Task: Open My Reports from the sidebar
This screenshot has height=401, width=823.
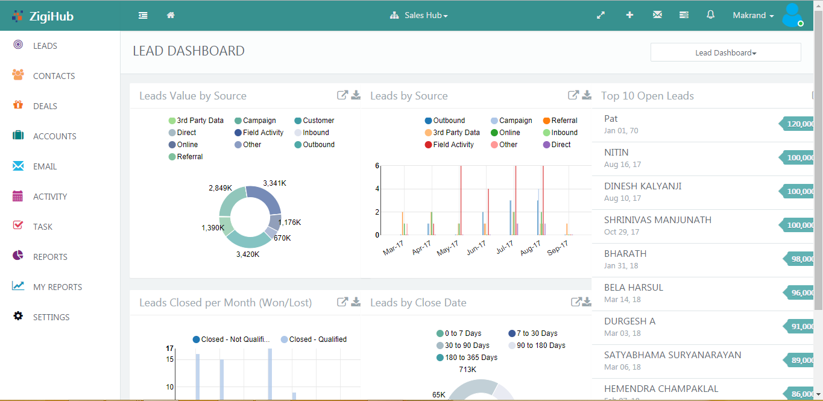Action: [x=57, y=287]
